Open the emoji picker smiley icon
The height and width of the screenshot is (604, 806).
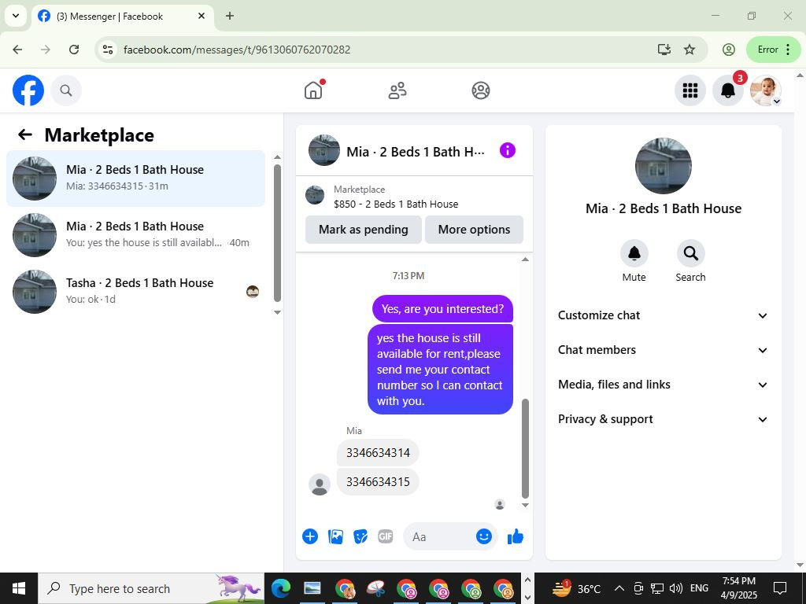pyautogui.click(x=484, y=536)
